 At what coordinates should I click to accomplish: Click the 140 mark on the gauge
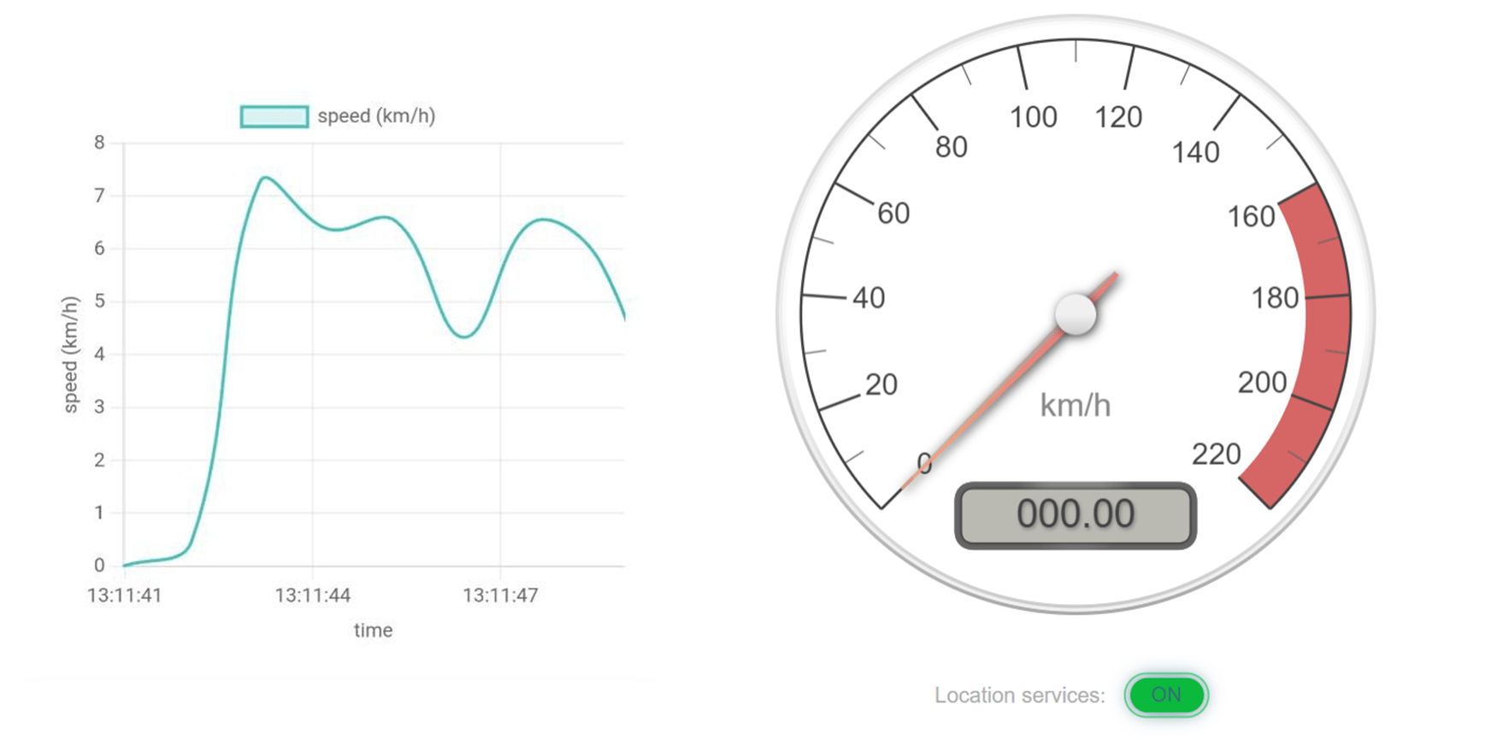pos(1195,153)
